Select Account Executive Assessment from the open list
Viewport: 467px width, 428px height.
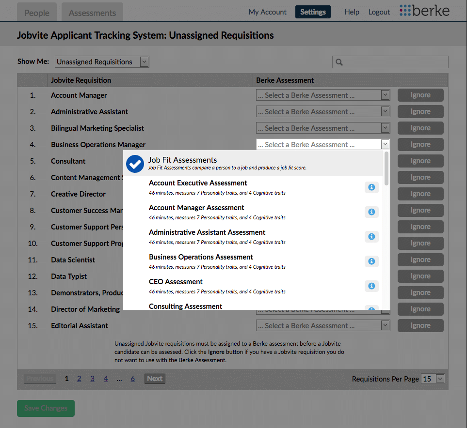click(198, 183)
